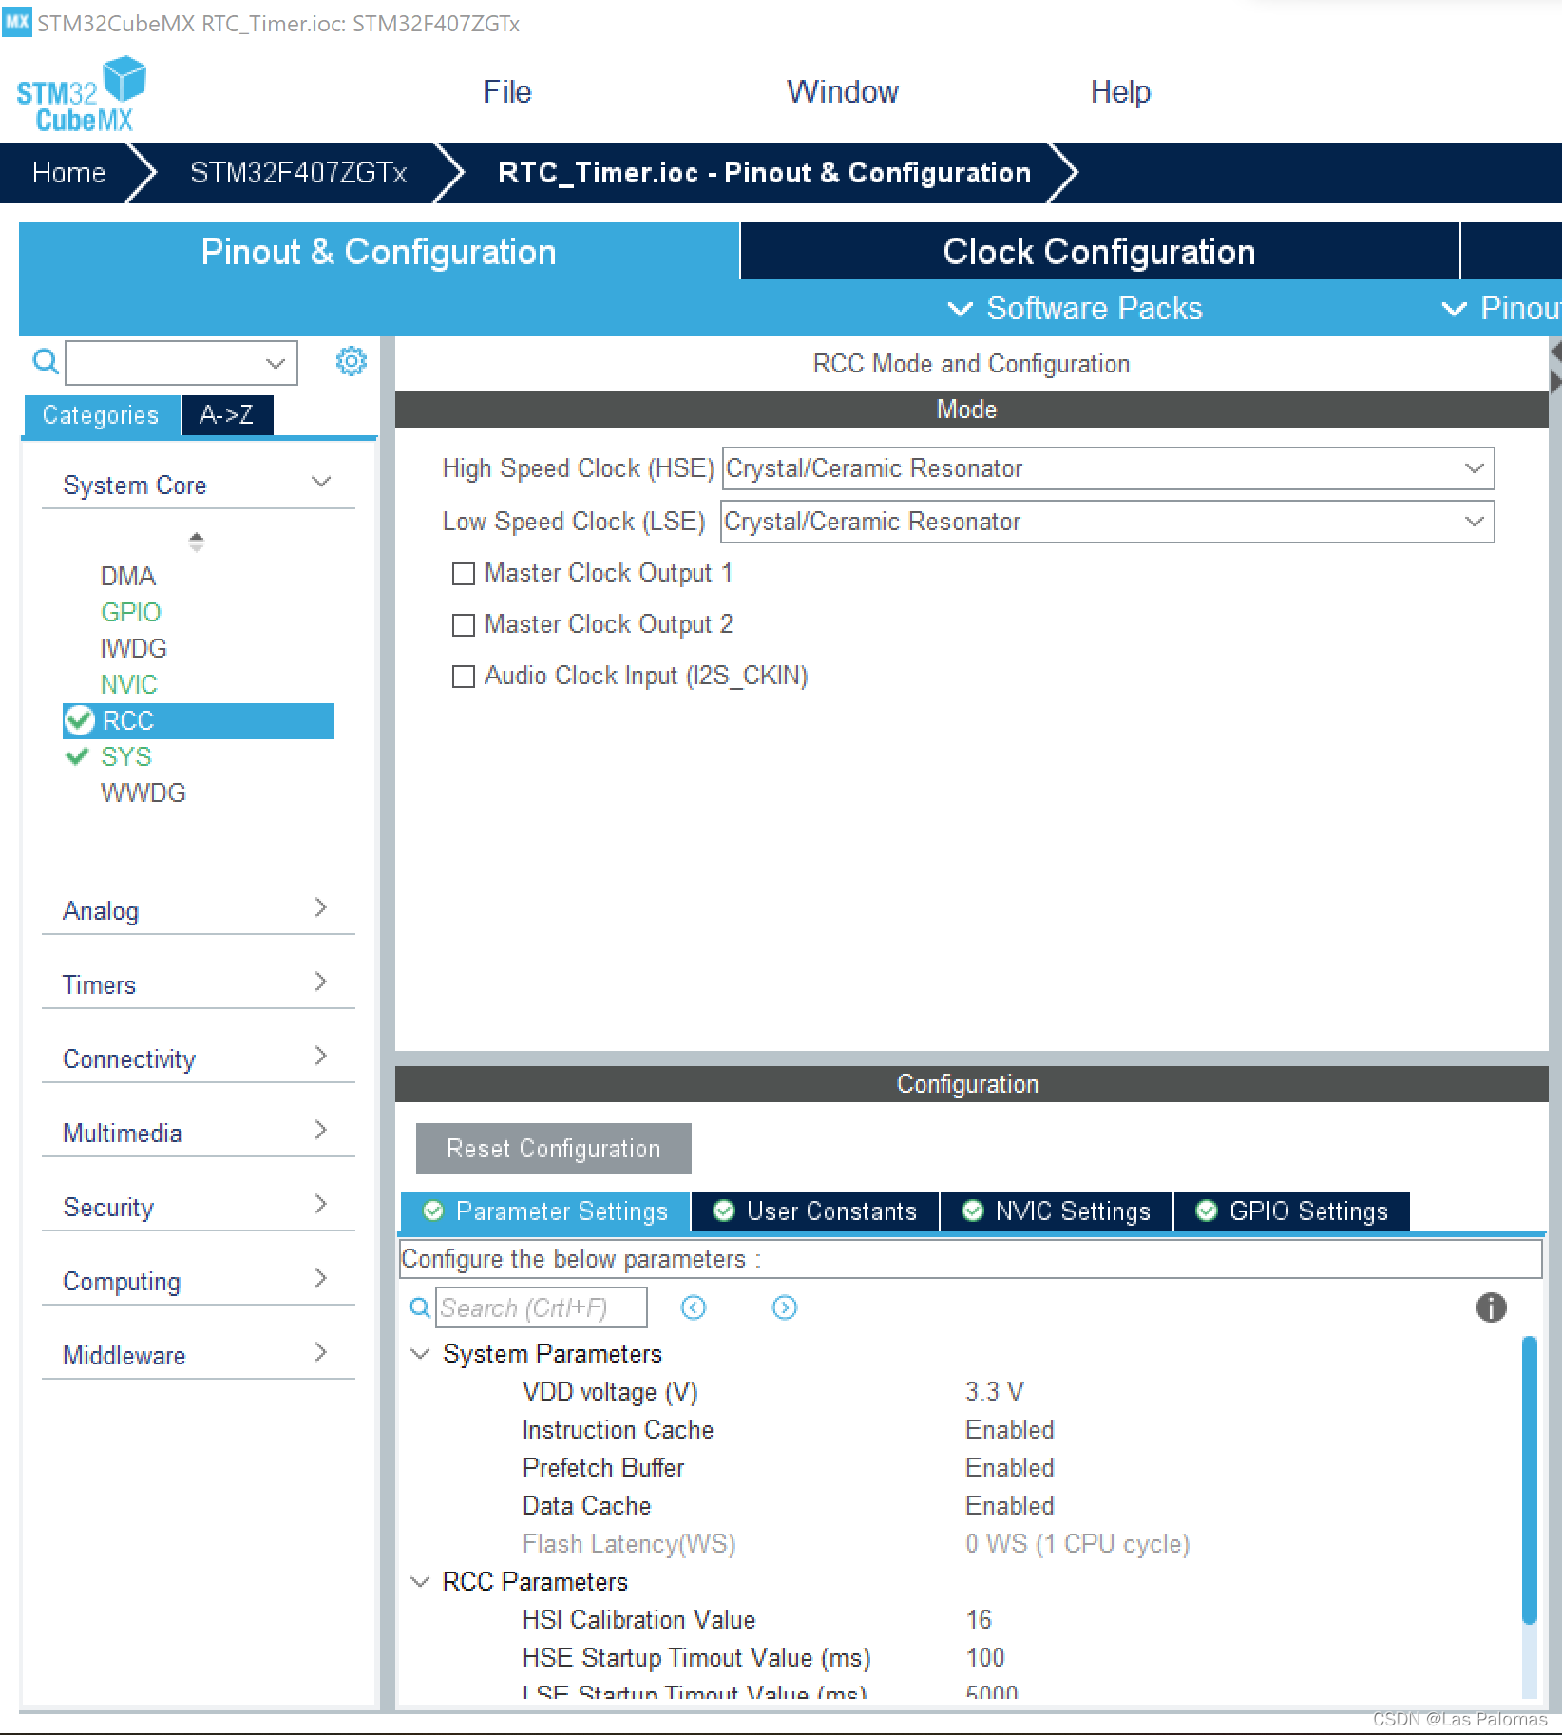Enable Master Clock Output 1
The width and height of the screenshot is (1562, 1735).
click(x=463, y=574)
